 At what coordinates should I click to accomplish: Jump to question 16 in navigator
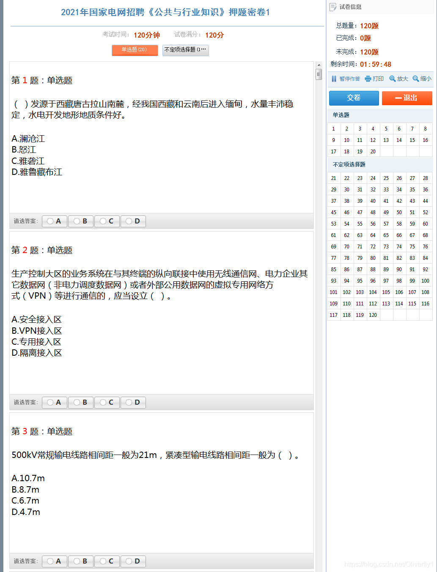point(425,140)
